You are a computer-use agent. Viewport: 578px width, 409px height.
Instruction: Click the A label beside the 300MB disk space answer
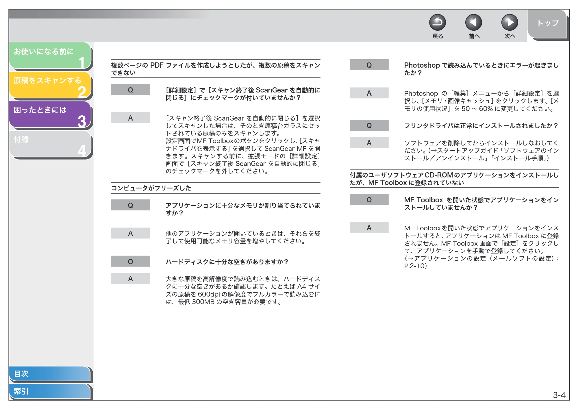pos(130,279)
